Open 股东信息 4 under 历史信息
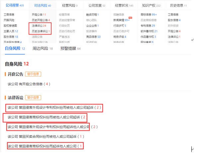This screenshot has width=202, height=153. coord(174,20)
